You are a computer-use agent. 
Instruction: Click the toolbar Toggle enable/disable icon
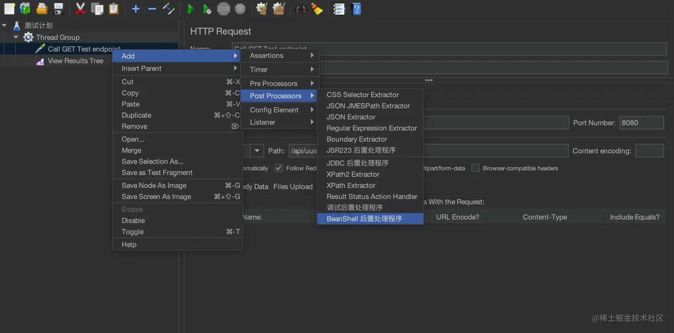[x=168, y=8]
